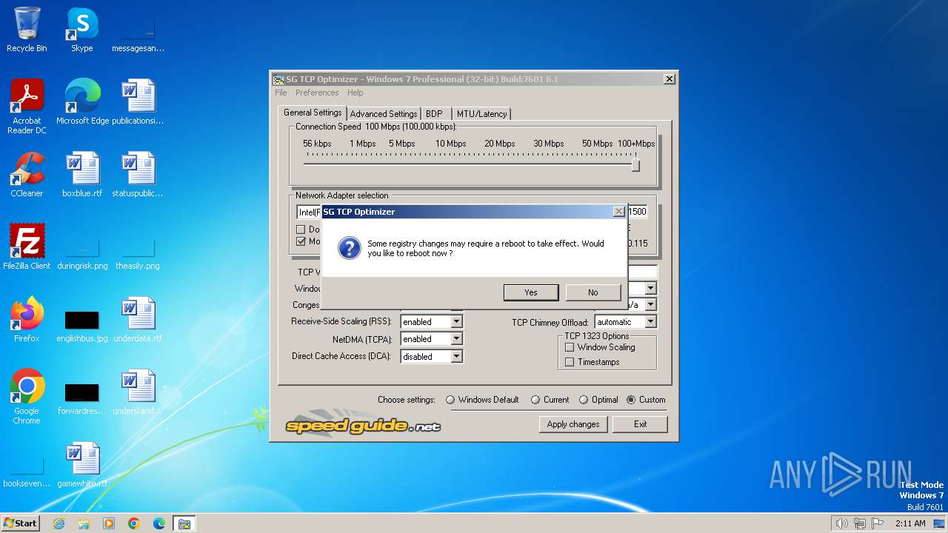Launch Firefox desktop shortcut
The width and height of the screenshot is (948, 533).
click(27, 319)
